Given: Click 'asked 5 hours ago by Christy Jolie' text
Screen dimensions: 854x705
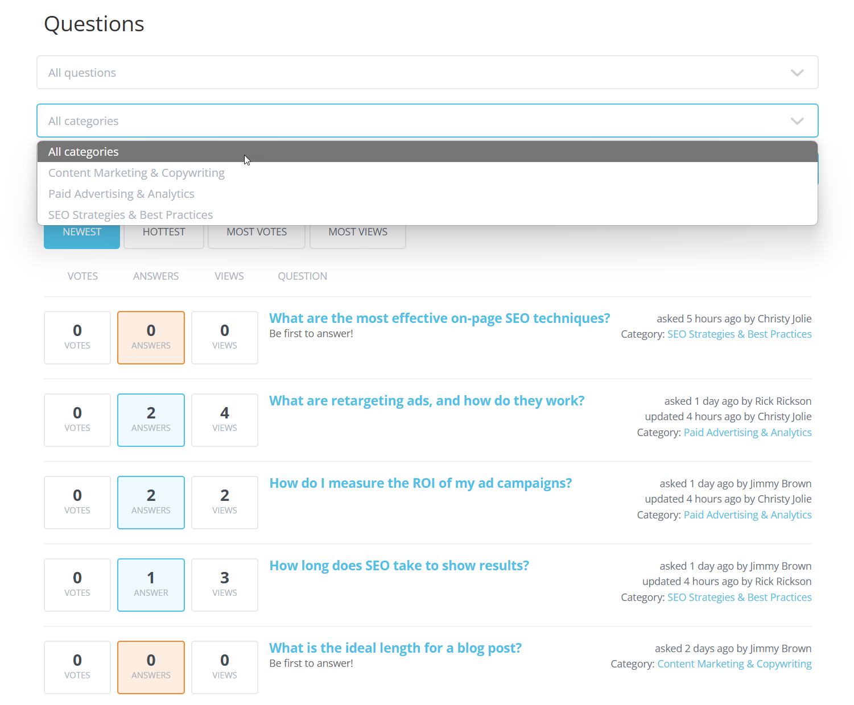Looking at the screenshot, I should (x=734, y=319).
